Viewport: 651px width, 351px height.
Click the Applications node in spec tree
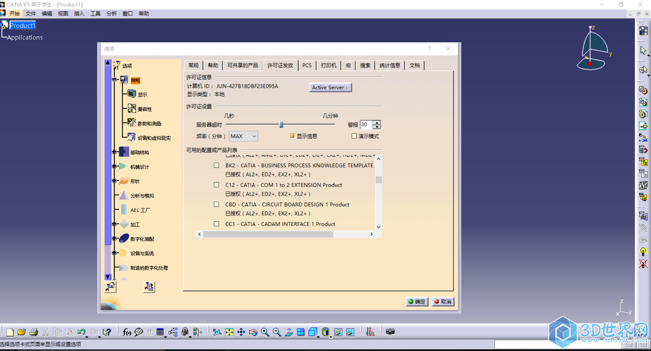pos(25,37)
